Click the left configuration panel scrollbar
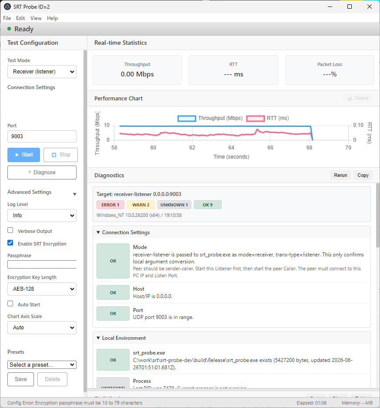Viewport: 380px width, 408px height. coord(85,221)
